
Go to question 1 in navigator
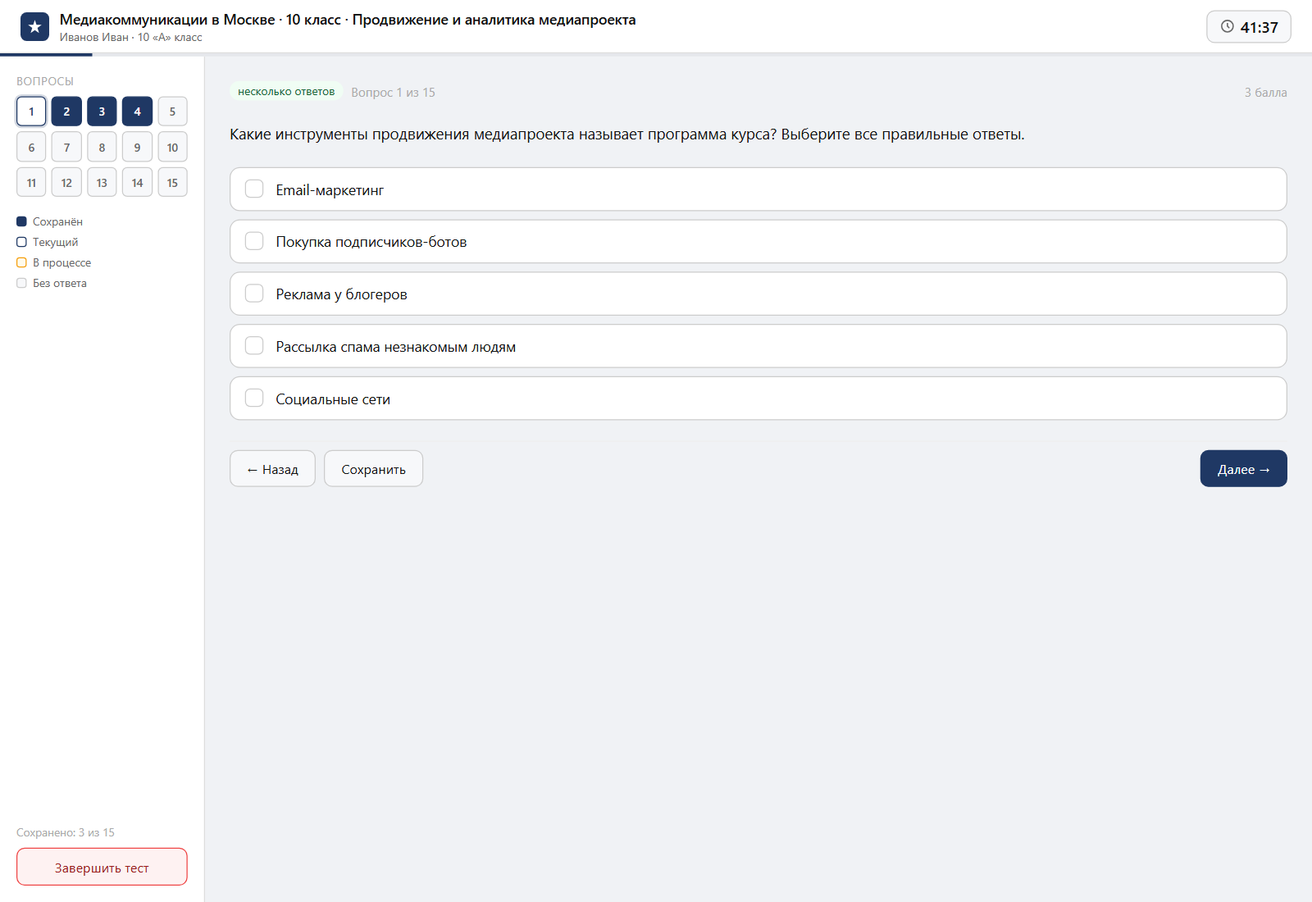(x=31, y=112)
